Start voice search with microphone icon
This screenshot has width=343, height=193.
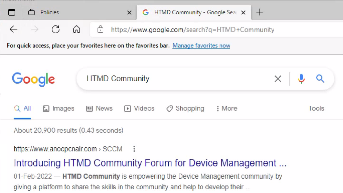[301, 79]
